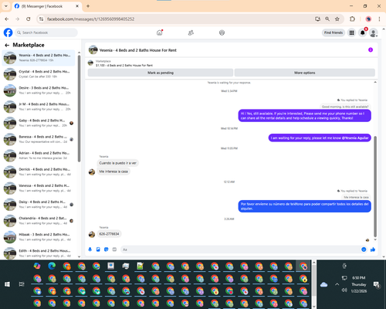The image size is (386, 309).
Task: Open Derrick conversation in list
Action: click(39, 171)
